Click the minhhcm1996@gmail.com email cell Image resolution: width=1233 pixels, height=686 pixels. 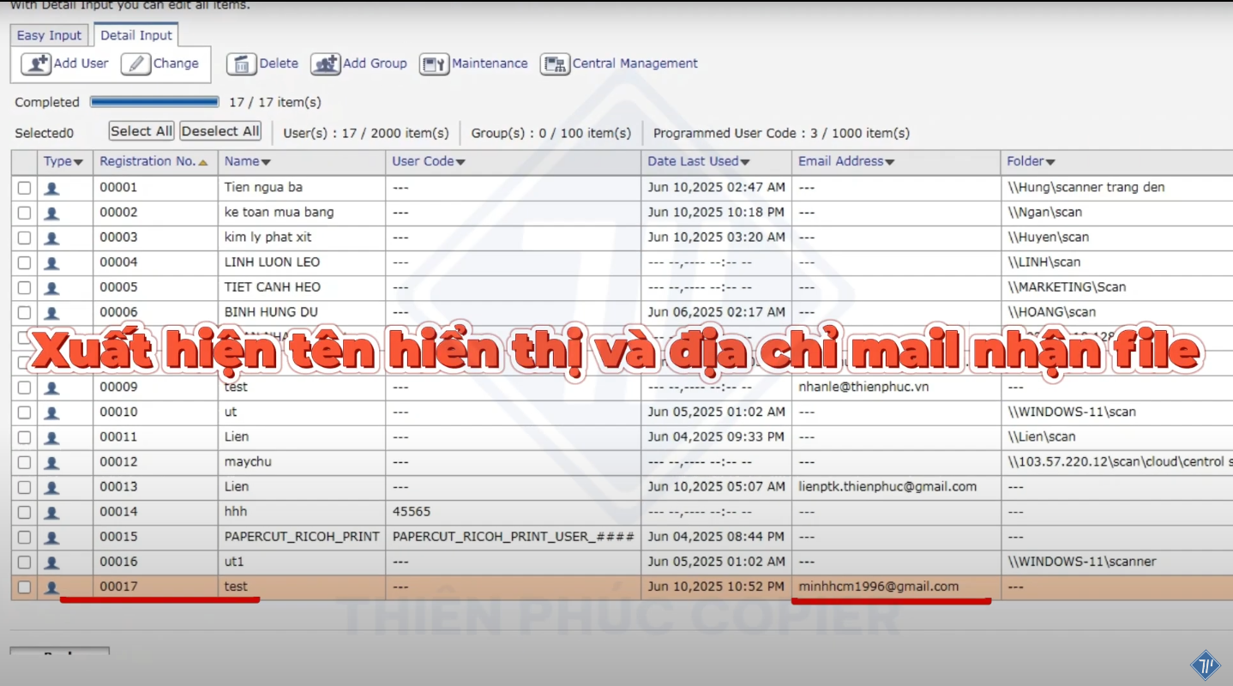[878, 587]
